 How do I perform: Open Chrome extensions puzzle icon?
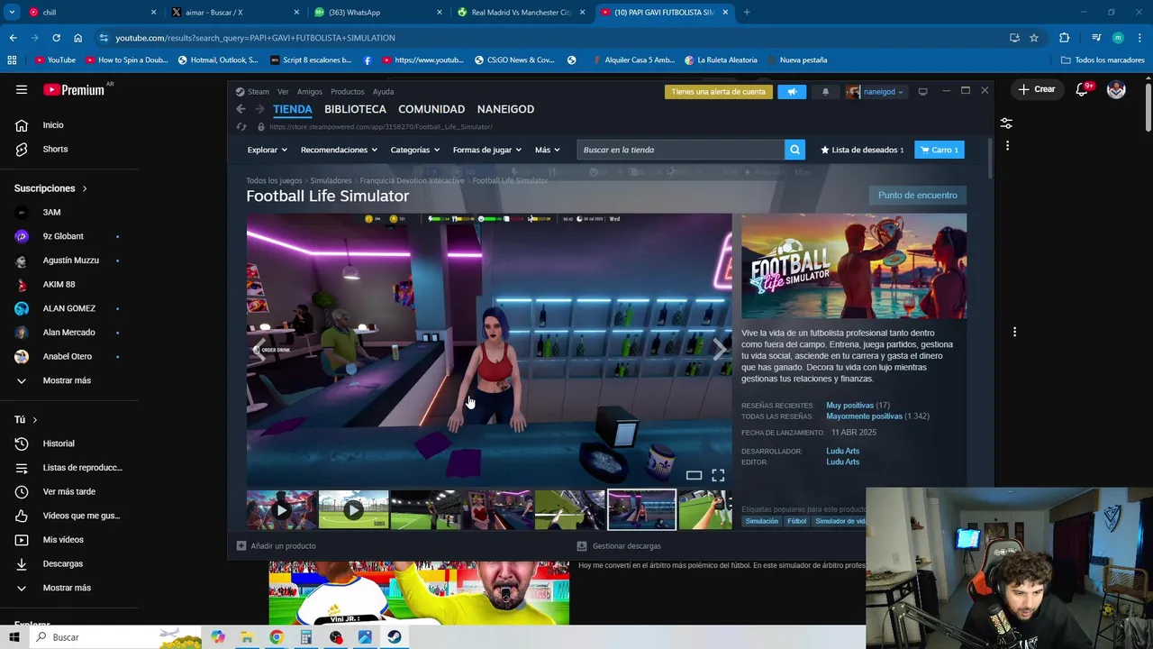point(1064,38)
